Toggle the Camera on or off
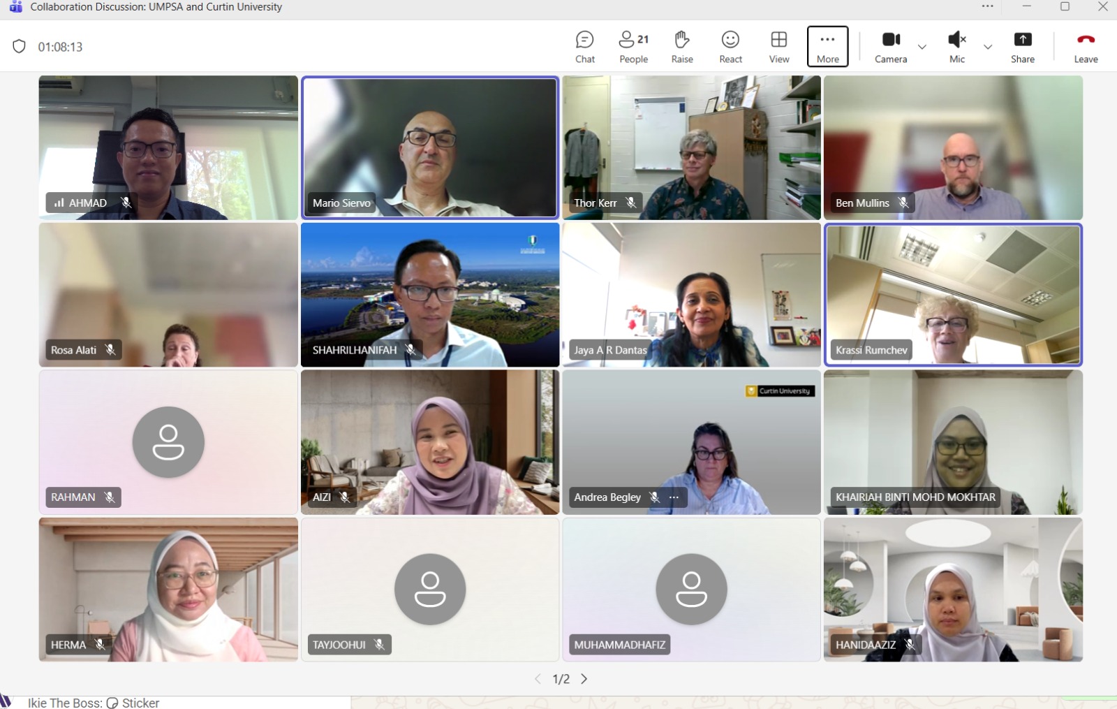 [890, 47]
